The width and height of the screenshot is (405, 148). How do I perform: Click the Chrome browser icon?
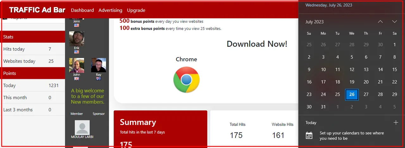[186, 80]
